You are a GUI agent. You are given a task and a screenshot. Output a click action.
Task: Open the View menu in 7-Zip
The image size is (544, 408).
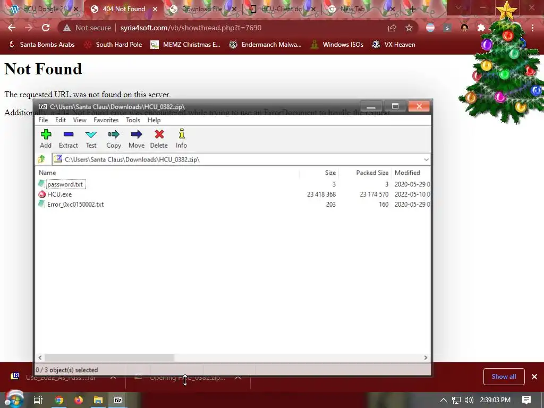coord(80,120)
